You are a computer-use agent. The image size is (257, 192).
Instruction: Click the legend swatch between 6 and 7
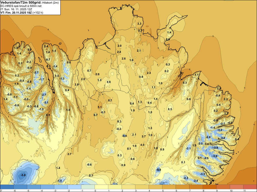[182, 187]
